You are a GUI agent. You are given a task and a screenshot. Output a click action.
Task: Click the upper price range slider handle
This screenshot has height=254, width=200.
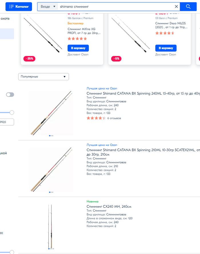point(12,112)
